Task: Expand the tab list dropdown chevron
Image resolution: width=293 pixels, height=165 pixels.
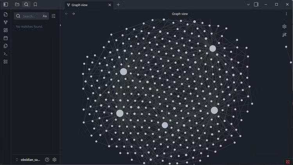Action: 248,4
